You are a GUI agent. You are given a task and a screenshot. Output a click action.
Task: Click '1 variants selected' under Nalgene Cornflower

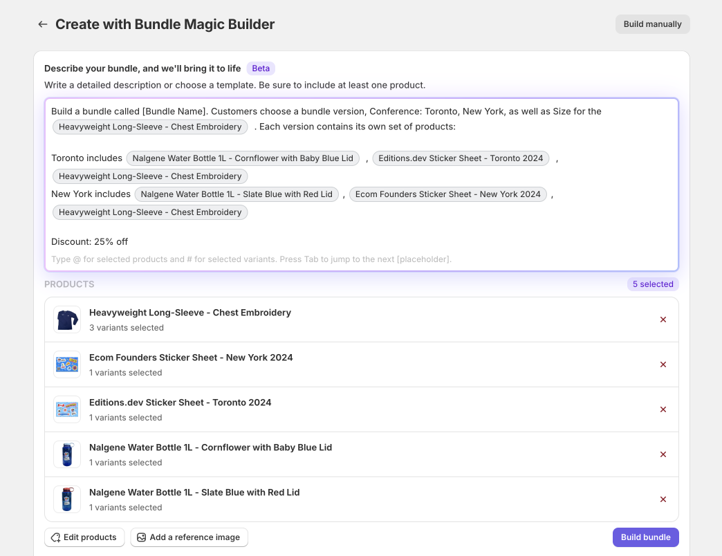(x=126, y=463)
